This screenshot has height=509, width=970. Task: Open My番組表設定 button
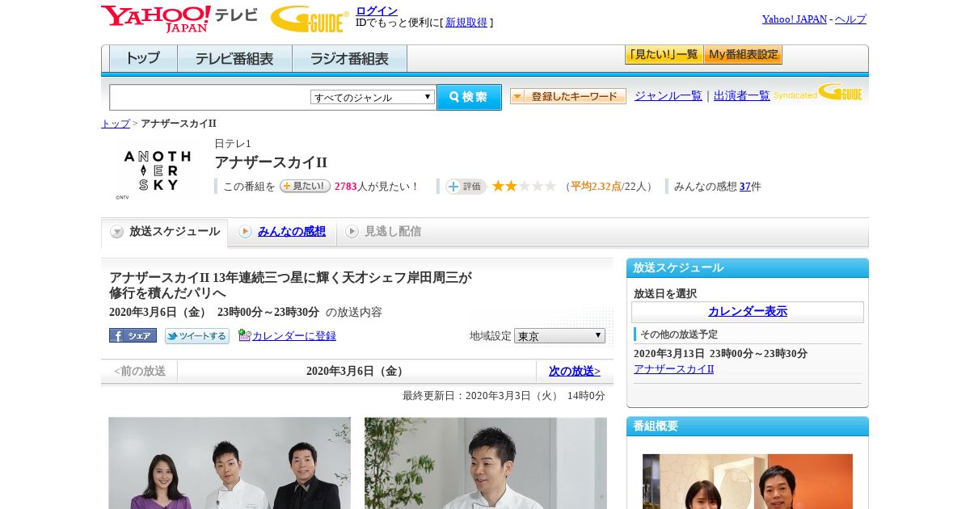click(743, 55)
